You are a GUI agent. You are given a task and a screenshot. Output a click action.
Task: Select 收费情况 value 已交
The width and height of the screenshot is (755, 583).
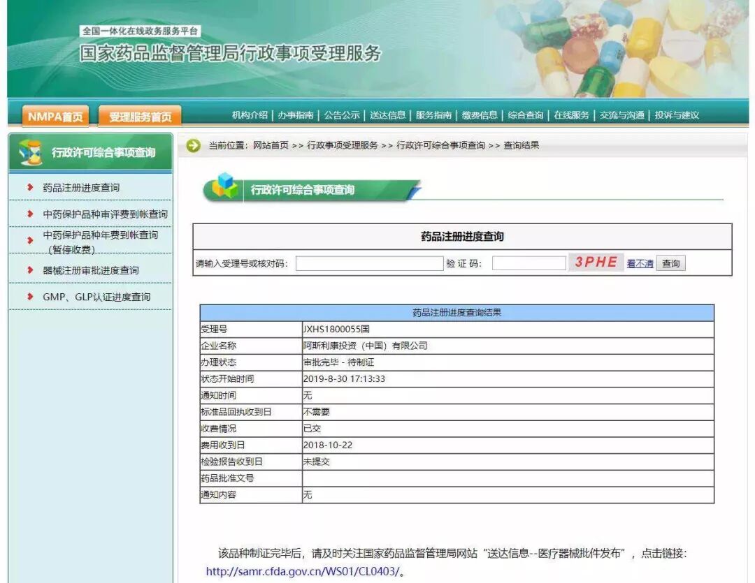[x=312, y=428]
